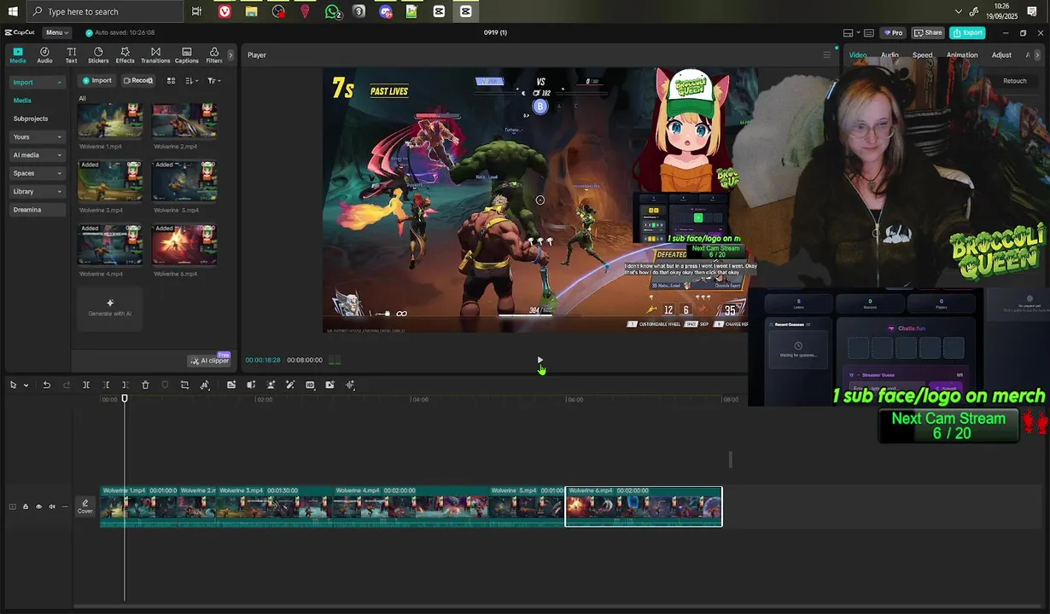The image size is (1050, 614).
Task: Open the player hamburger menu icon
Action: [826, 55]
